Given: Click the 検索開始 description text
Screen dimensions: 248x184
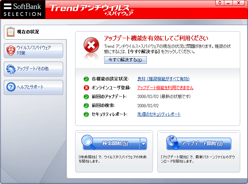Looking at the screenshot, I should coord(113,159).
